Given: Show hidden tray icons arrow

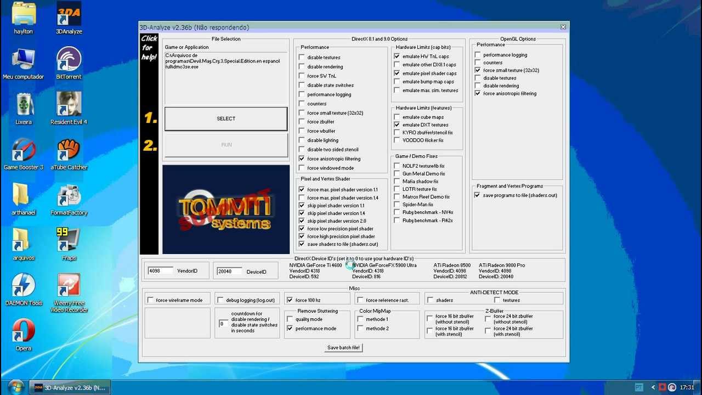Looking at the screenshot, I should [653, 387].
